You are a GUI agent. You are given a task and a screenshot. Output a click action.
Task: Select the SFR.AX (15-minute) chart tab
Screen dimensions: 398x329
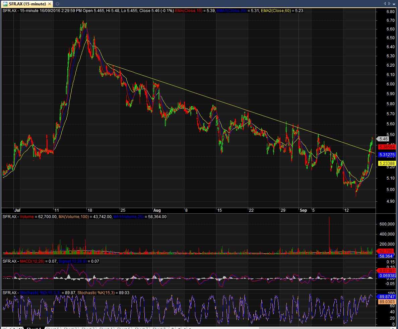pos(27,4)
